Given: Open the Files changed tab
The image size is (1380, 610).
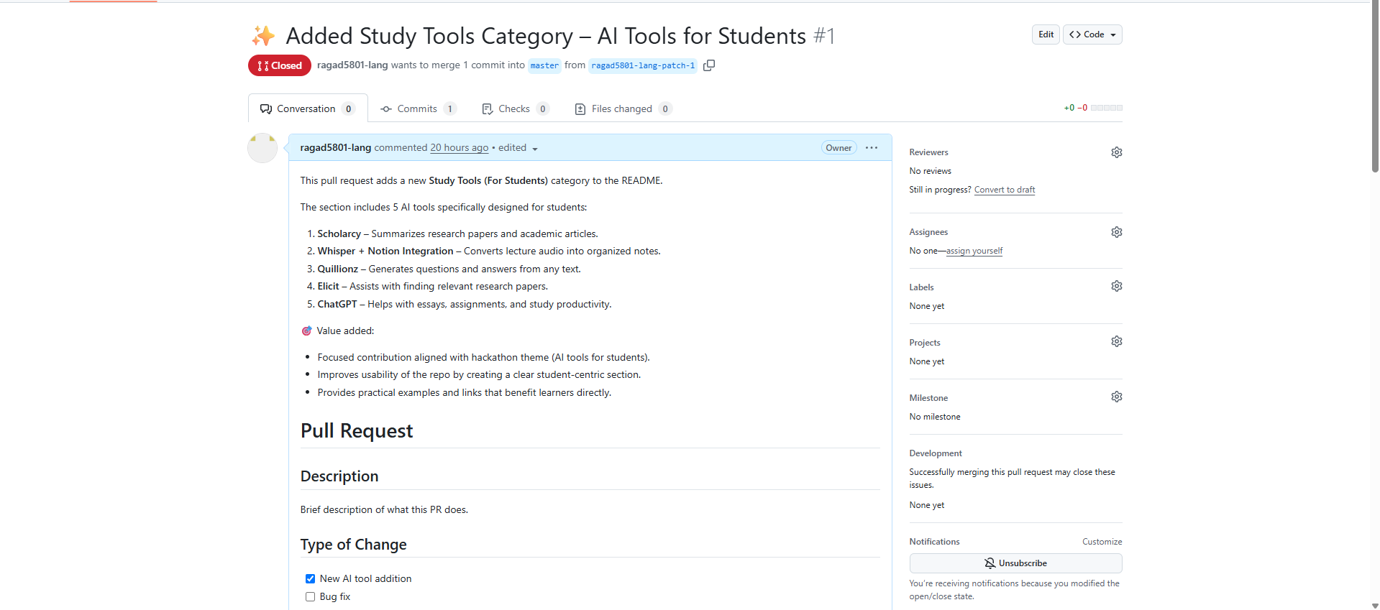Looking at the screenshot, I should coord(623,109).
